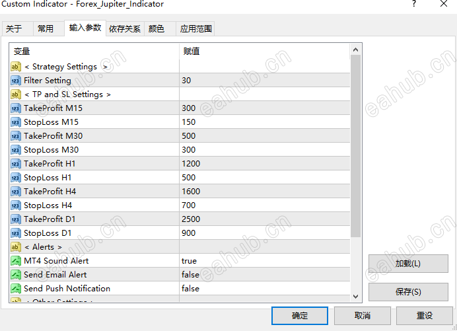Select the TakeProfit H1 row label

[50, 164]
